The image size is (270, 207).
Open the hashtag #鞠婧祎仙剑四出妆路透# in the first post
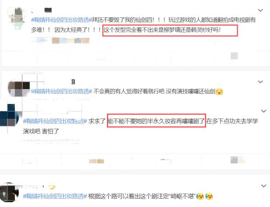61,20
